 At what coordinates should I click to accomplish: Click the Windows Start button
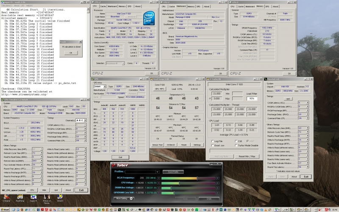click(6, 209)
